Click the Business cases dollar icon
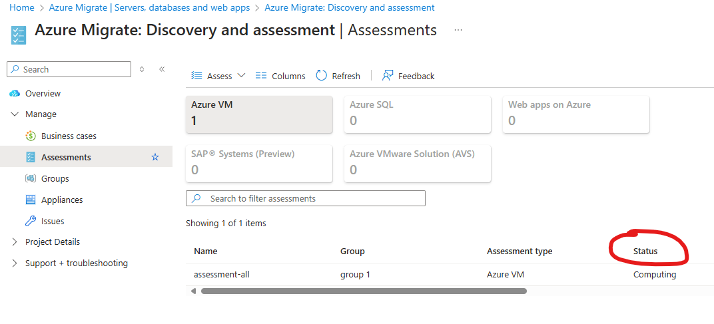The image size is (714, 324). pyautogui.click(x=30, y=136)
